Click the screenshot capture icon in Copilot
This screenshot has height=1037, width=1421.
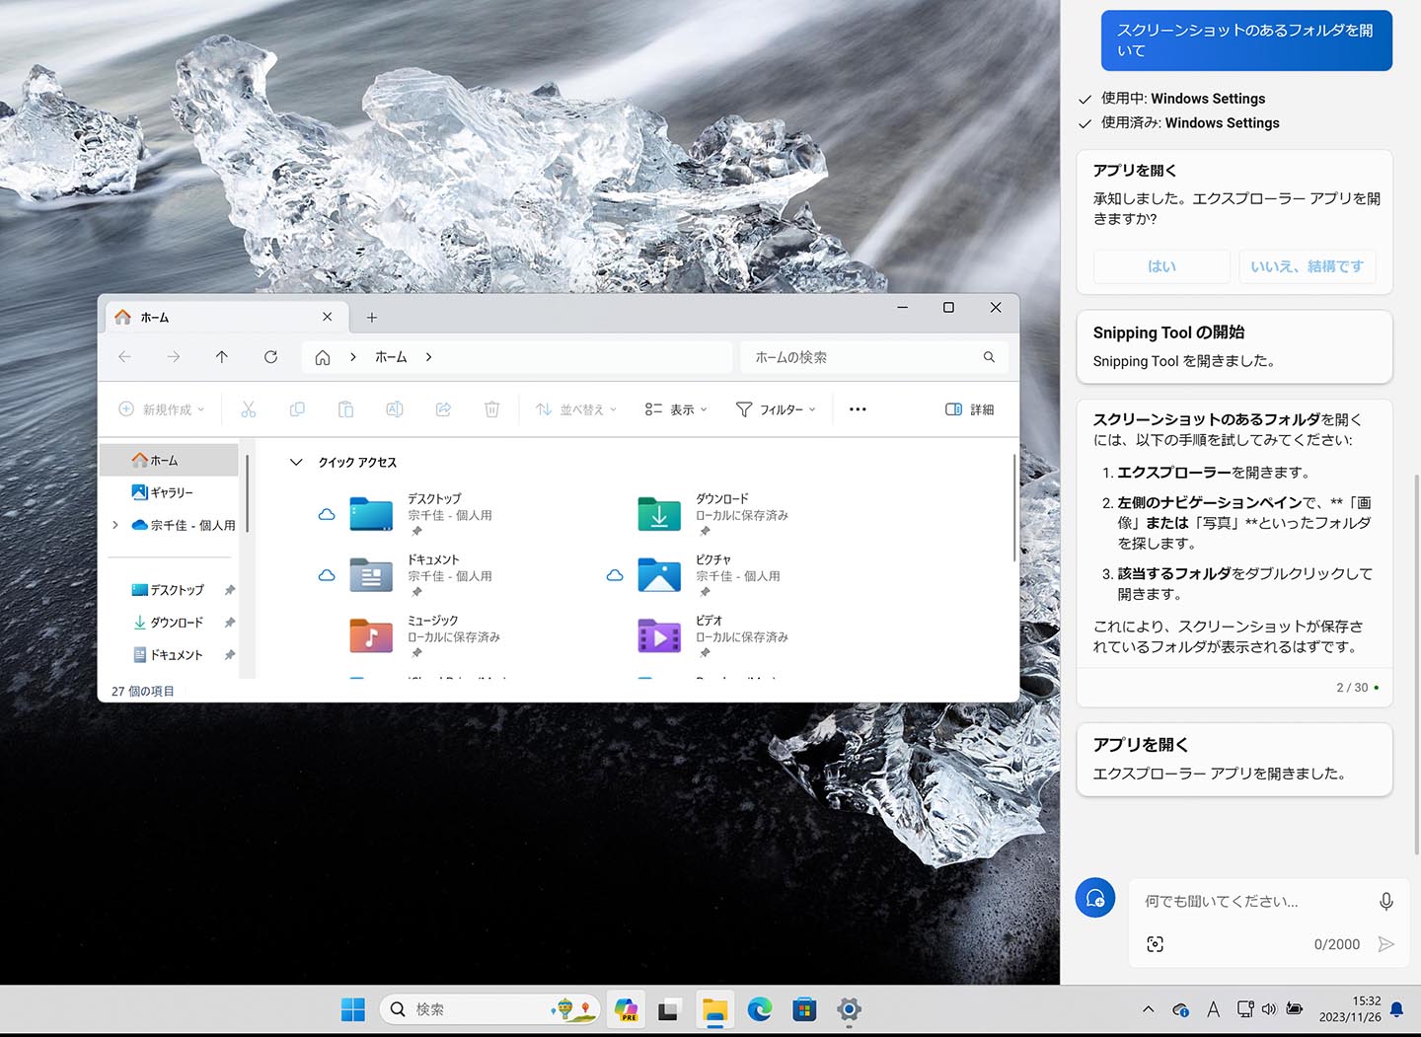pyautogui.click(x=1156, y=944)
